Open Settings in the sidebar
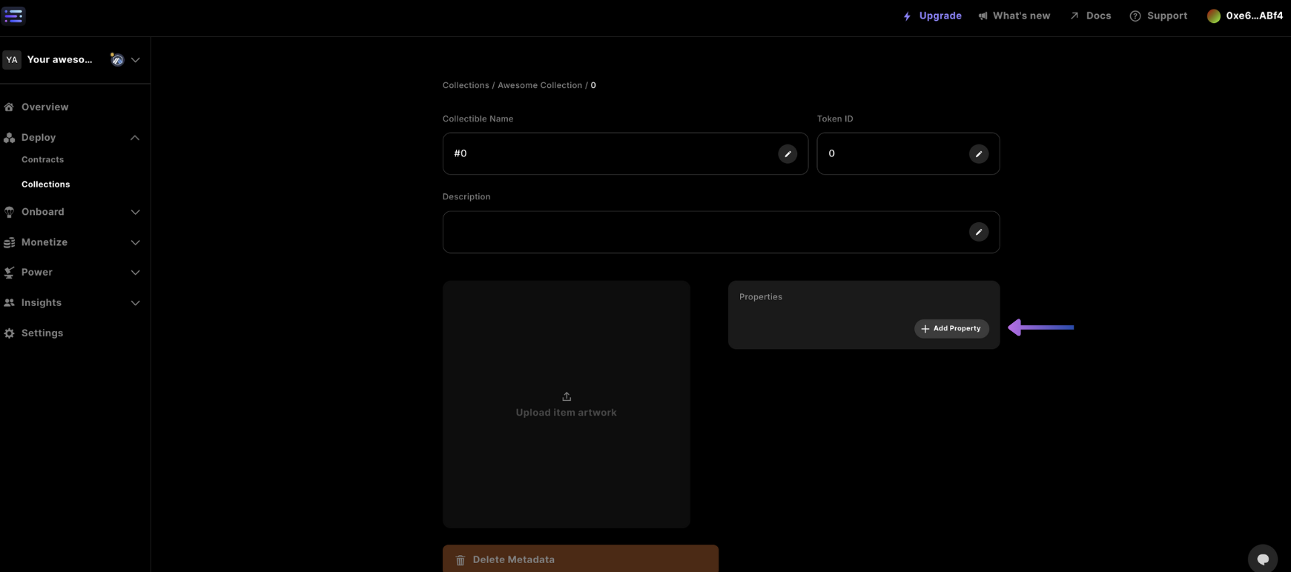 tap(42, 333)
